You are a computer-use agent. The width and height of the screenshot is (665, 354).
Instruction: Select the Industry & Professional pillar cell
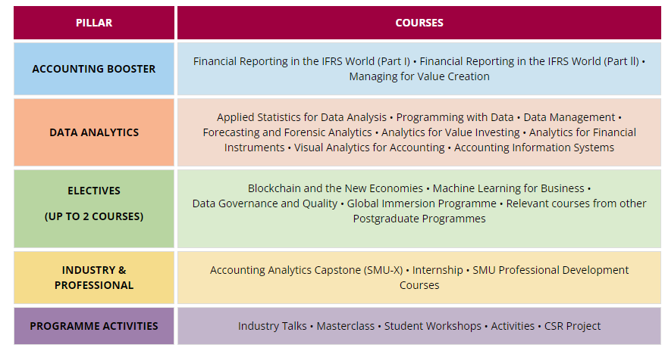(x=94, y=278)
